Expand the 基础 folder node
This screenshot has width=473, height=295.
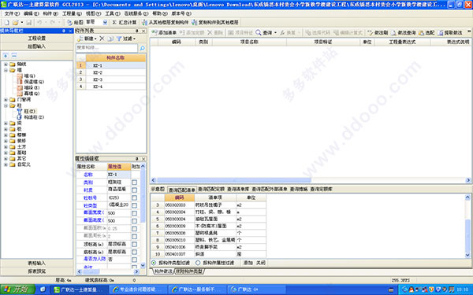(x=6, y=153)
